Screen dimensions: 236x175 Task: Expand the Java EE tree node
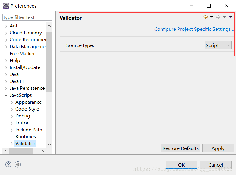point(6,81)
